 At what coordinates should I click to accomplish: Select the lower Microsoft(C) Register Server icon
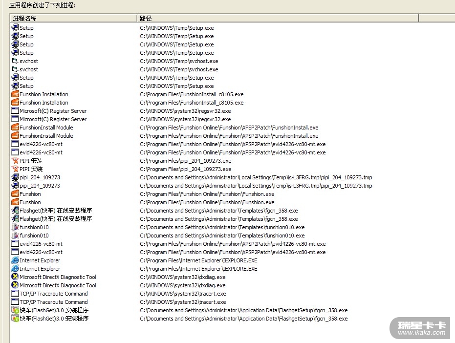(15, 119)
